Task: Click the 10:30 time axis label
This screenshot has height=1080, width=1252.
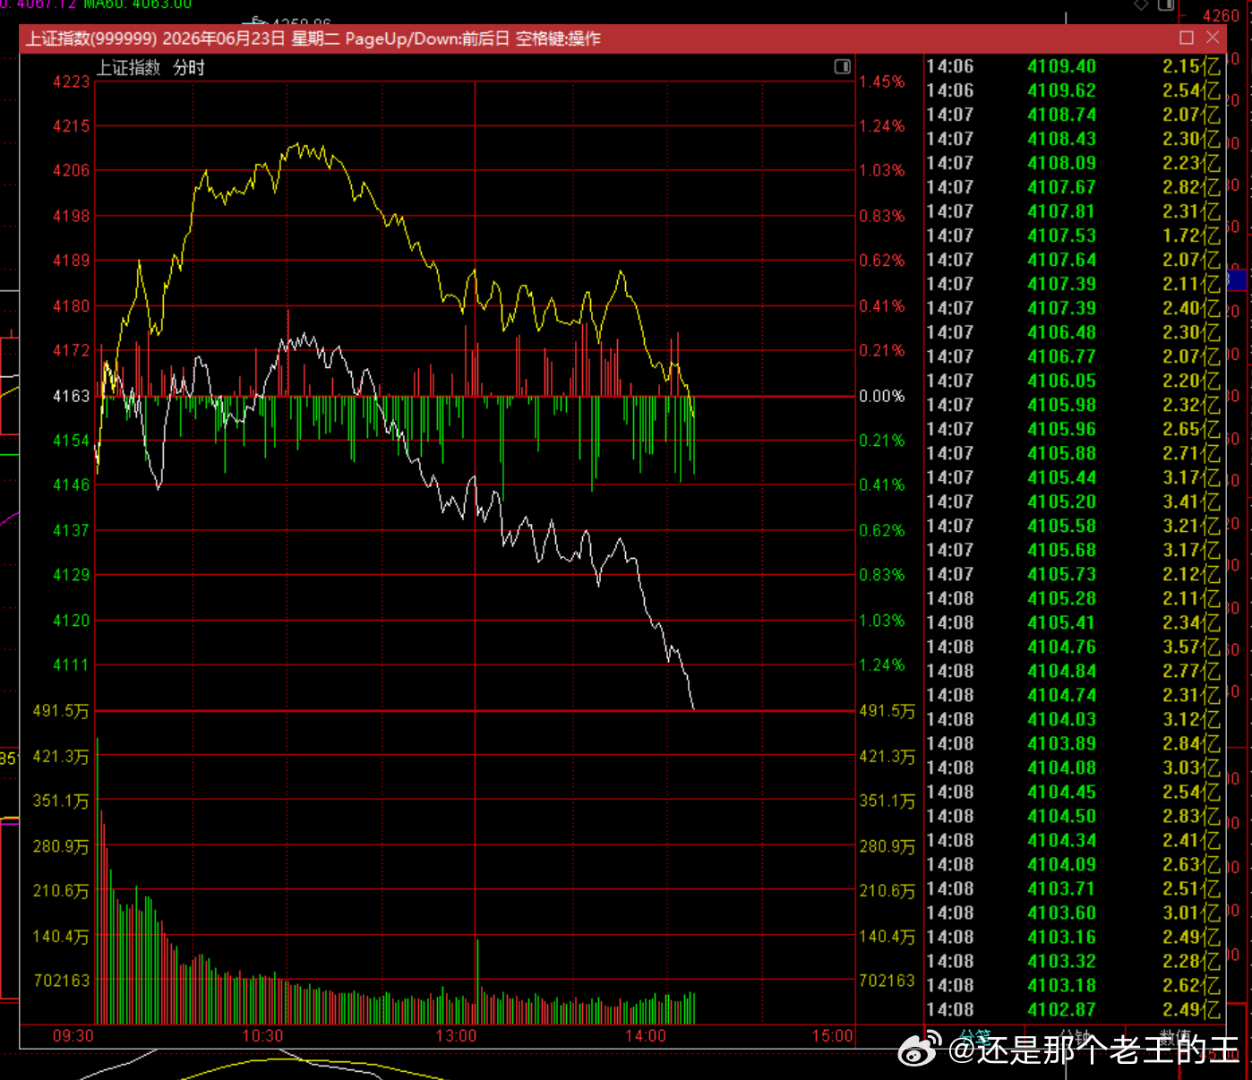Action: (x=262, y=1036)
